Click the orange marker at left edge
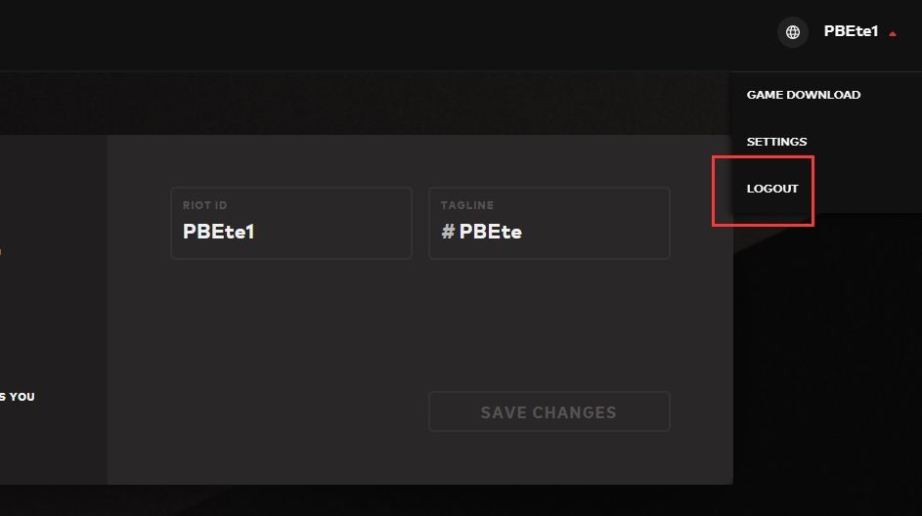Viewport: 922px width, 516px height. 1,252
